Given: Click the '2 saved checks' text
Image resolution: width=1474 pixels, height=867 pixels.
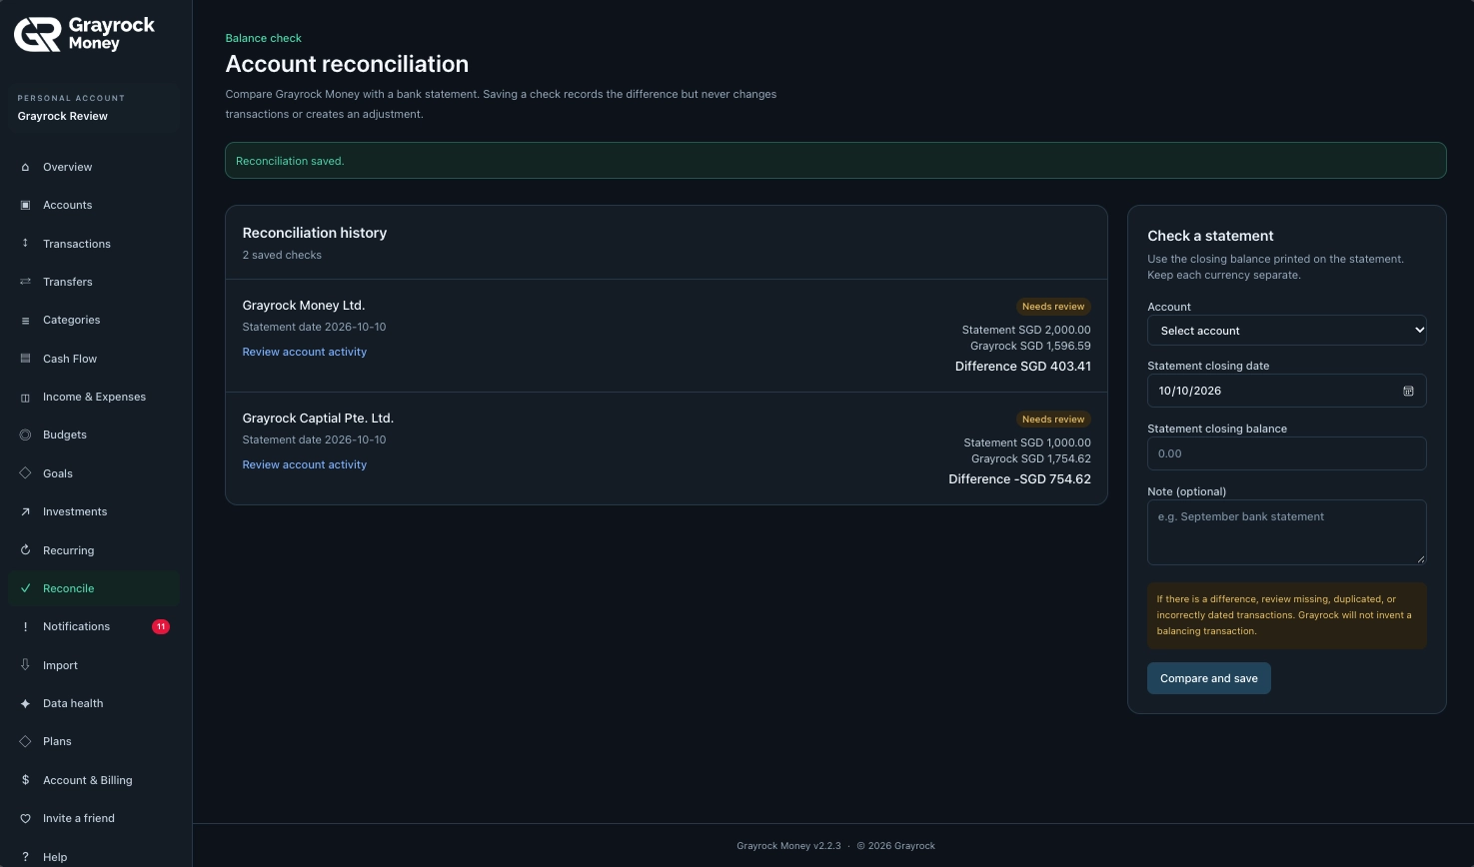Looking at the screenshot, I should tap(282, 255).
